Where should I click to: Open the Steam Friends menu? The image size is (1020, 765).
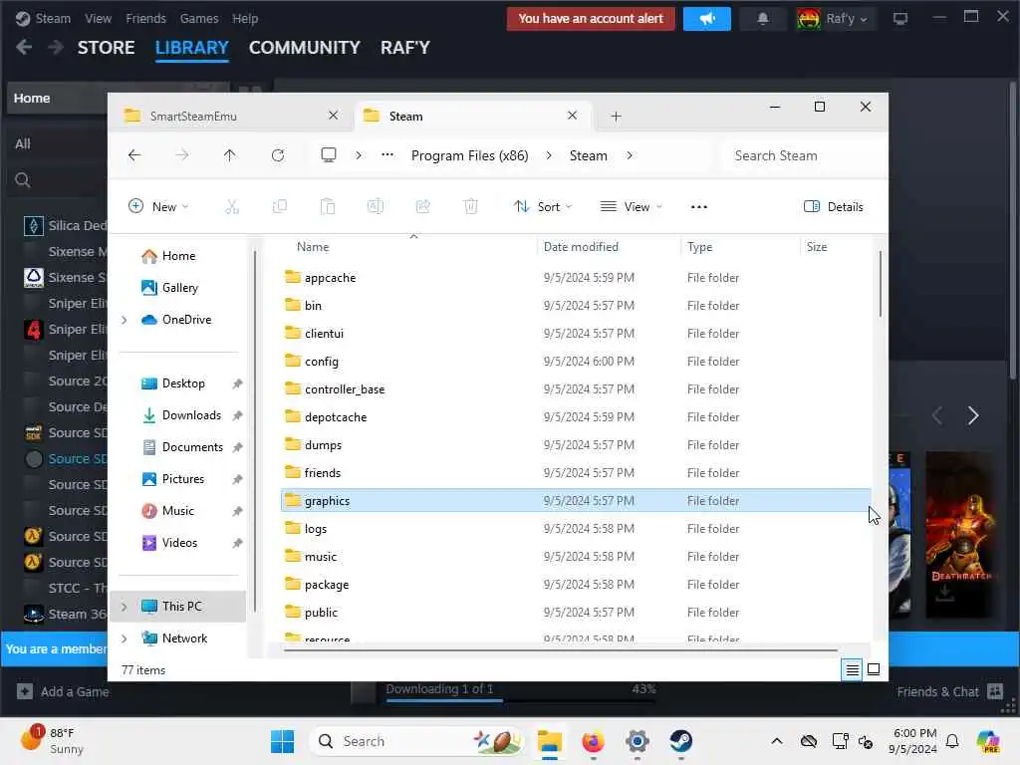(145, 19)
